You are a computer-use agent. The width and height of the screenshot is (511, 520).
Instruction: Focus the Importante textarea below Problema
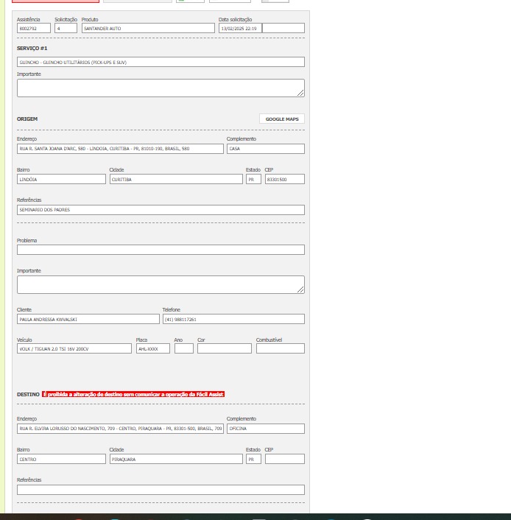point(161,284)
